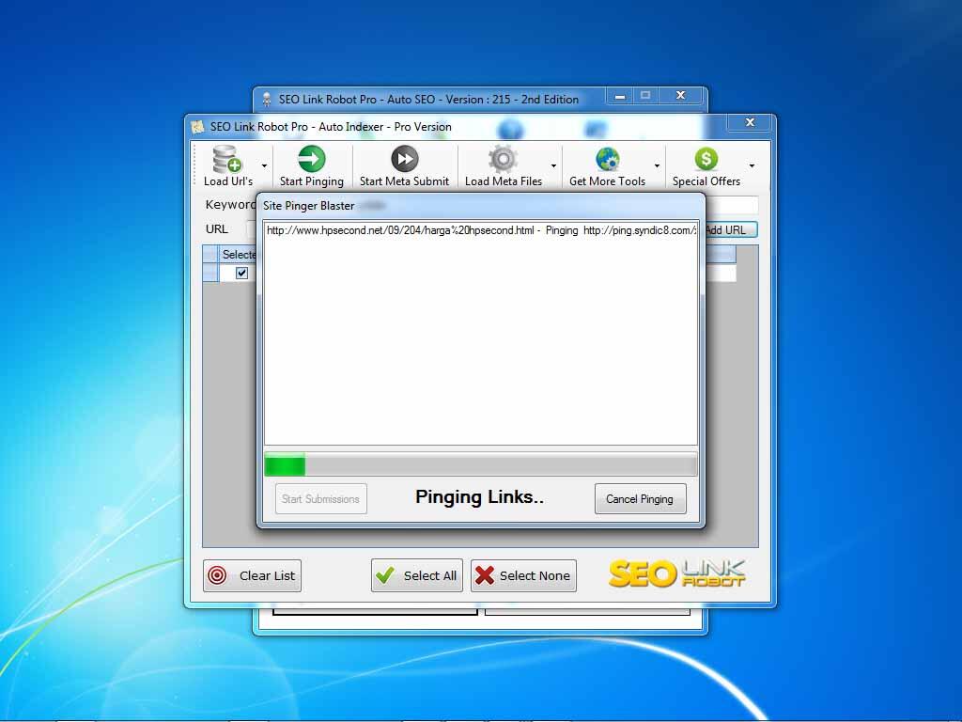Expand the Special Offers dropdown arrow
The height and width of the screenshot is (722, 962).
point(753,165)
